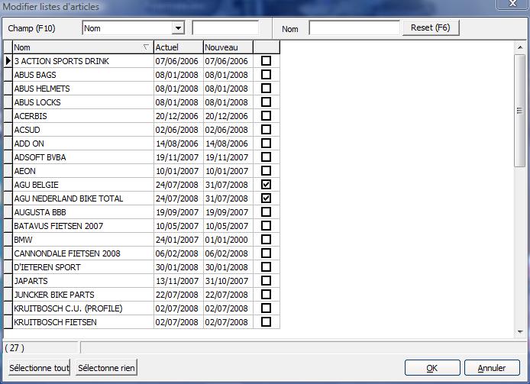The width and height of the screenshot is (530, 384).
Task: Select the ABUS LOCKS checkbox
Action: [267, 102]
